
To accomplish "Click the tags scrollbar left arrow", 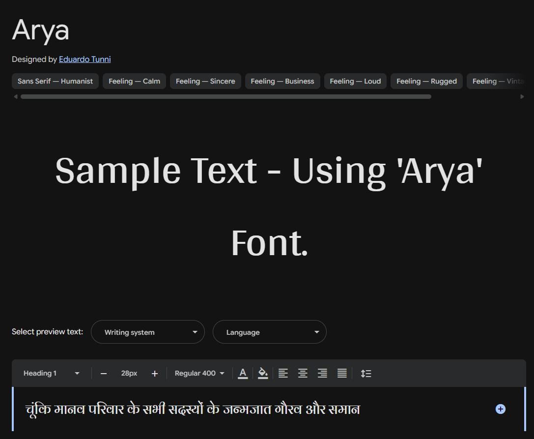I will pos(15,97).
